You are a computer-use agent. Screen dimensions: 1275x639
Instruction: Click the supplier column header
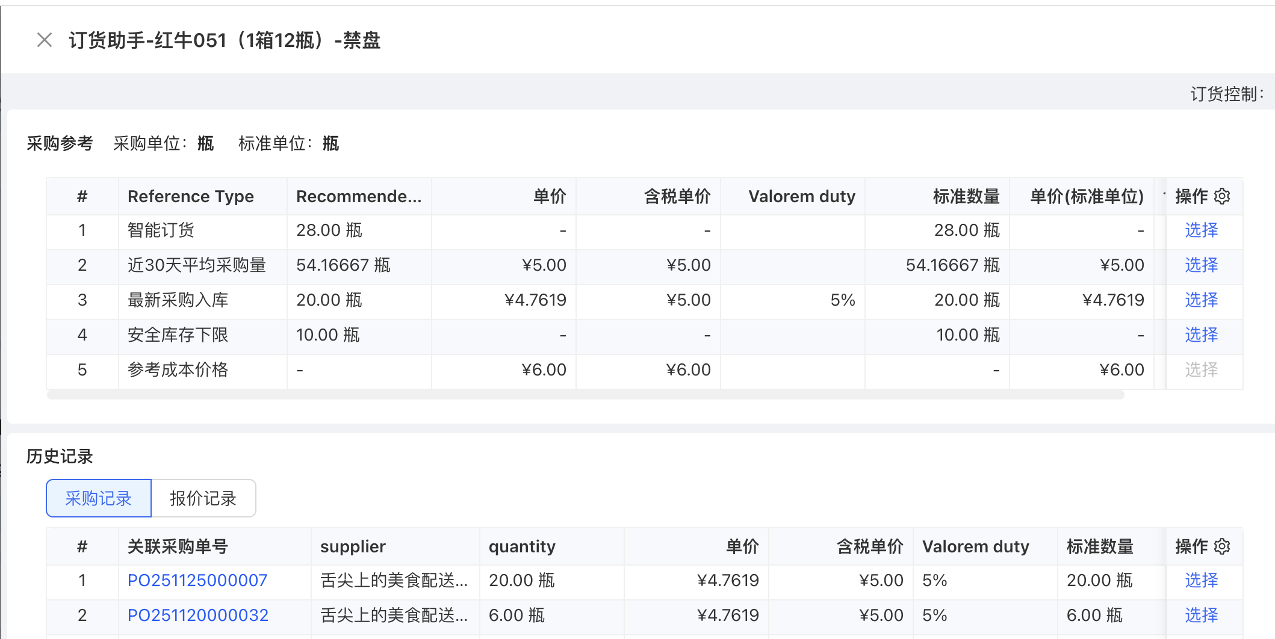(x=353, y=547)
